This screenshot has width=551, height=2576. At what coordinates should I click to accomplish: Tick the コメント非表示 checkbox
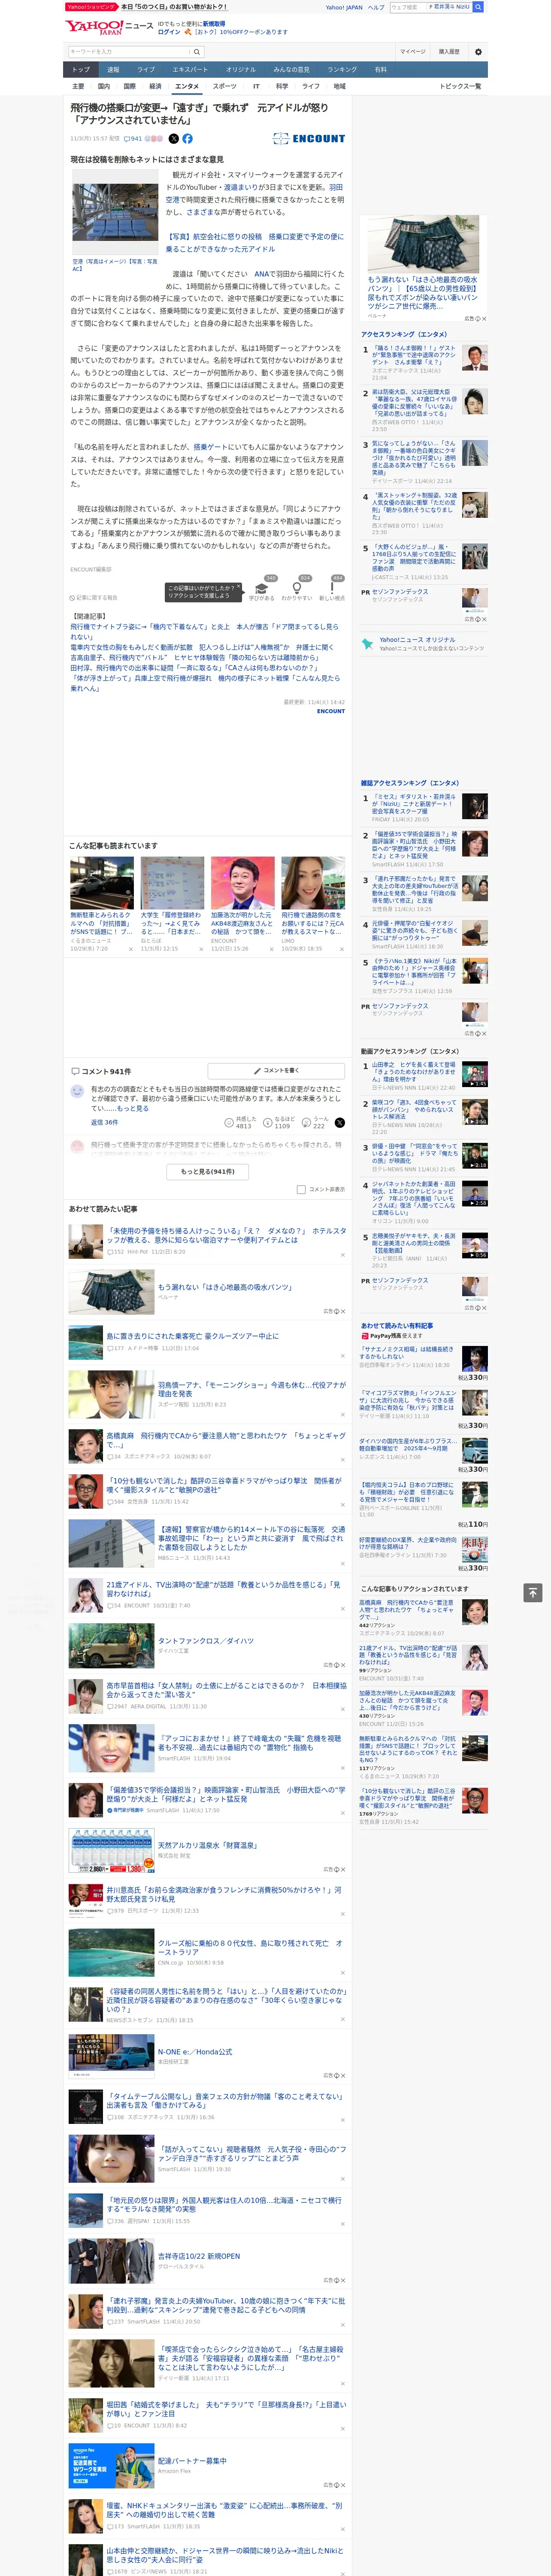[x=301, y=1190]
